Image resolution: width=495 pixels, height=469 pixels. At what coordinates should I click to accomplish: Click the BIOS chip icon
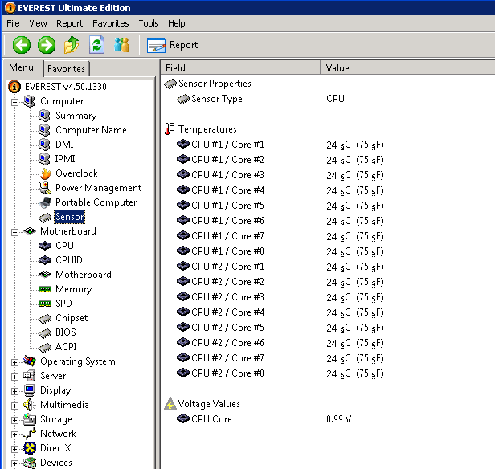tap(45, 333)
